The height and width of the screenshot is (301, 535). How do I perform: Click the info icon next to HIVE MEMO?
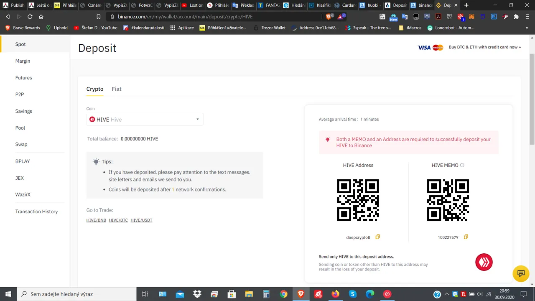click(x=462, y=165)
